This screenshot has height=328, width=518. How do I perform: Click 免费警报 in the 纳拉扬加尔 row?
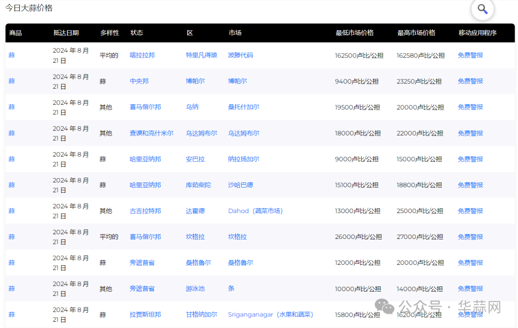point(471,159)
